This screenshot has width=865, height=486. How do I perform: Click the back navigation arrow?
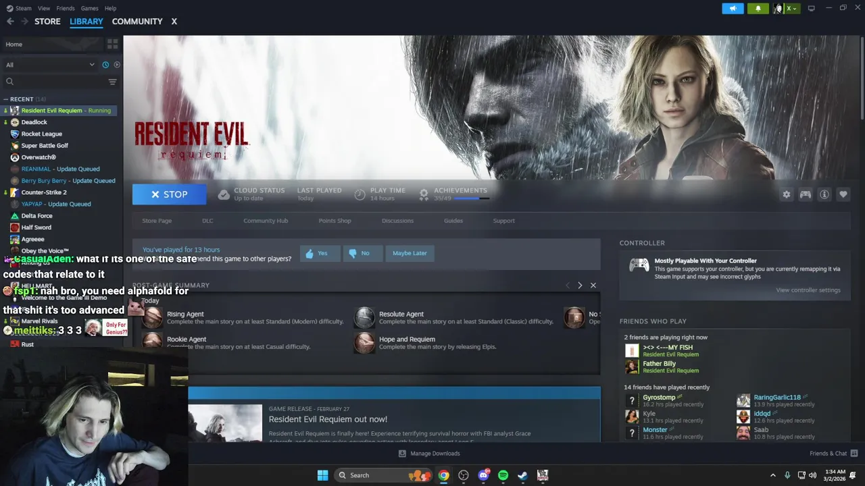click(10, 22)
